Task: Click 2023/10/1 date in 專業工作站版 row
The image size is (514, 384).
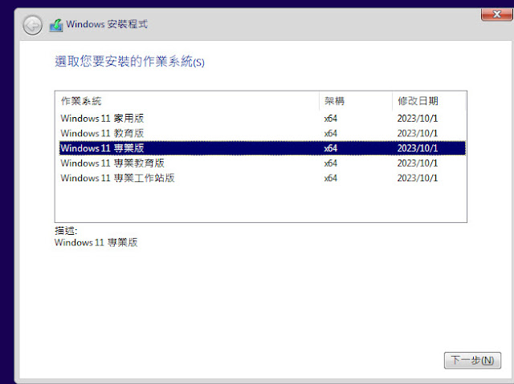Action: point(418,178)
